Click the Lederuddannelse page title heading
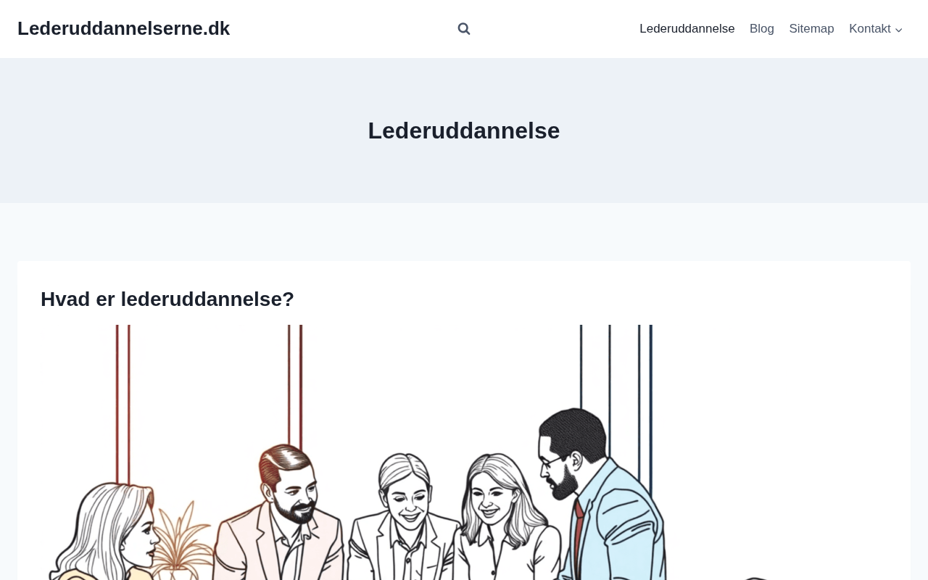The width and height of the screenshot is (928, 580). point(464,130)
